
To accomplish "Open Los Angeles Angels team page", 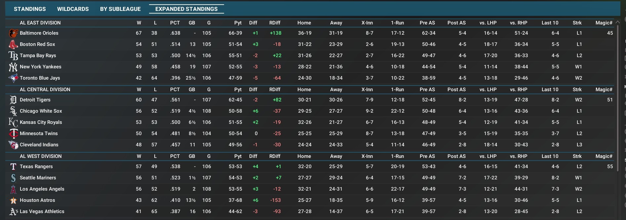I will coord(42,189).
